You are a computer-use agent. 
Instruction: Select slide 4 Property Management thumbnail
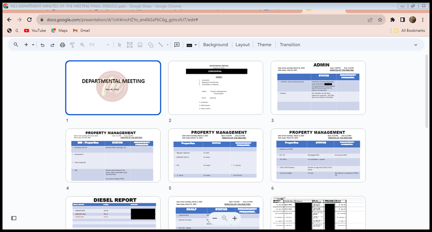point(113,155)
